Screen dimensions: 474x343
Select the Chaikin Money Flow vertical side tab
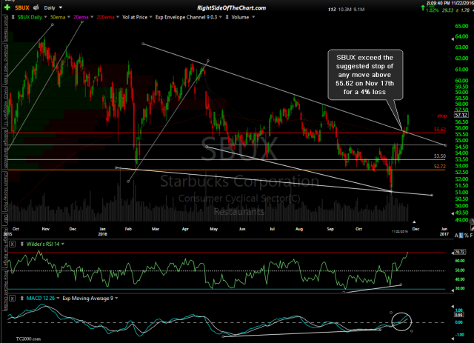[x=5, y=191]
